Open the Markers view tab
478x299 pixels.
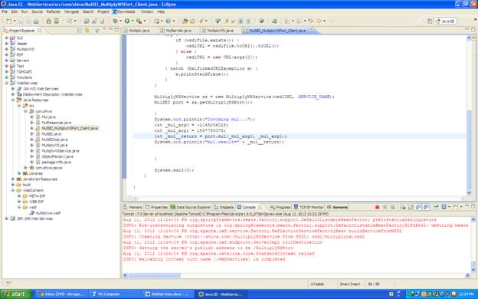[x=133, y=207]
